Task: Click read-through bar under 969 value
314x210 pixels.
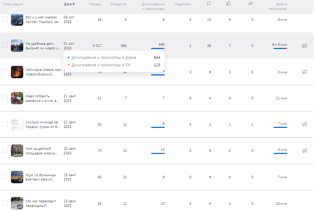Action: pos(158,48)
